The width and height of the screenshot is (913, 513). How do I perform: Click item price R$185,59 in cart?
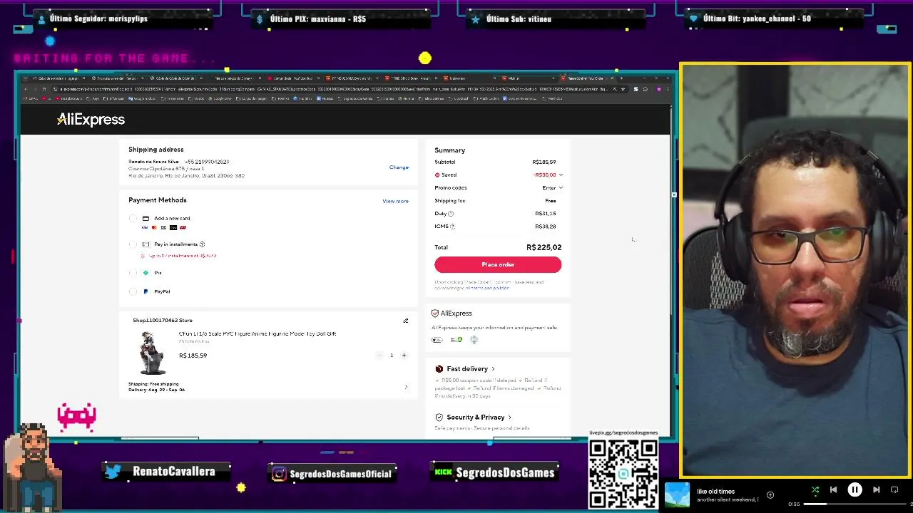[193, 356]
